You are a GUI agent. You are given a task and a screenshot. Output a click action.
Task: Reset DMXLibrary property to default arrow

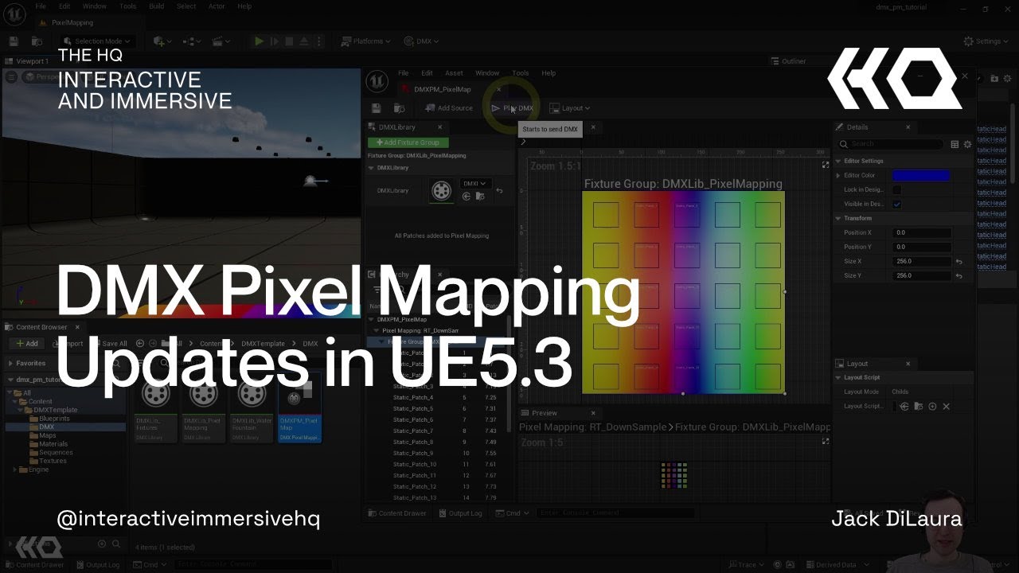coord(499,191)
